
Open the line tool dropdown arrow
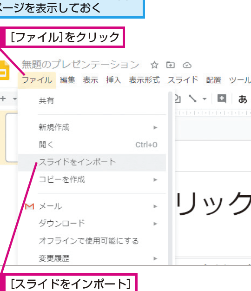coord(205,99)
